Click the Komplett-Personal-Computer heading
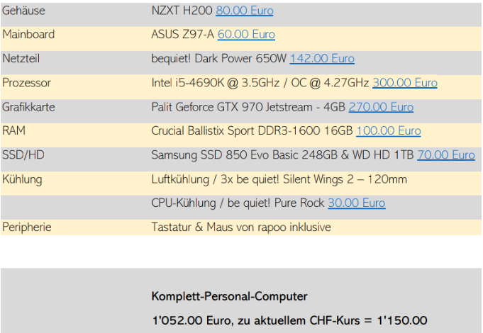483x333 pixels. 230,296
